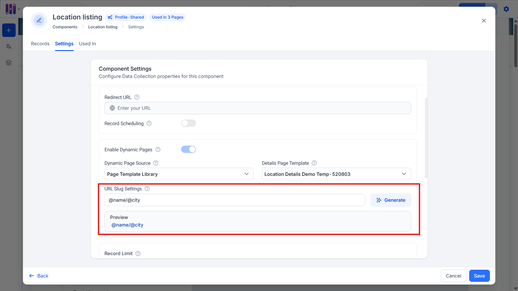This screenshot has width=518, height=291.
Task: Click the settings gear icon in top bar
Action: pyautogui.click(x=506, y=9)
